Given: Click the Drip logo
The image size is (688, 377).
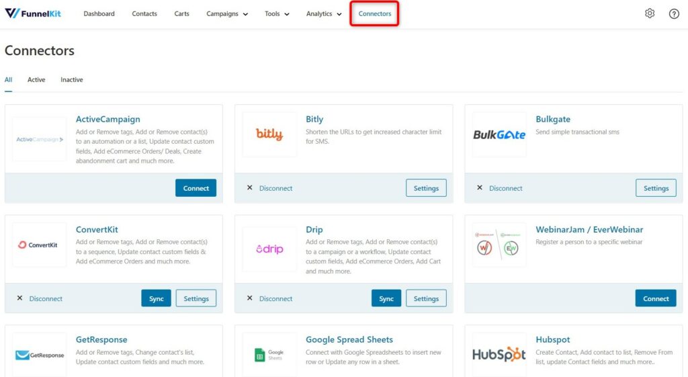Looking at the screenshot, I should pos(269,249).
